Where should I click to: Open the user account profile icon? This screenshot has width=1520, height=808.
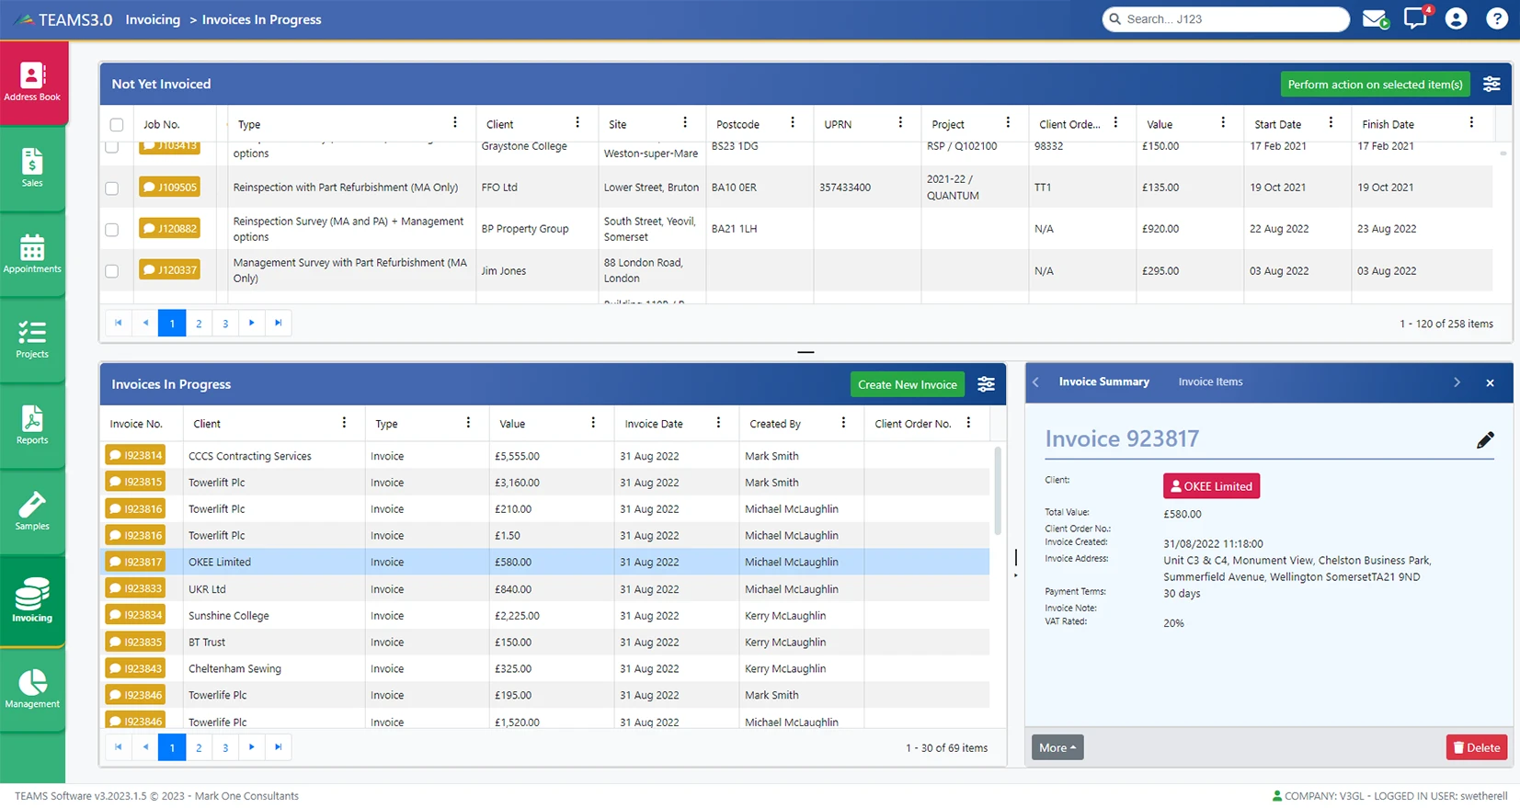coord(1457,19)
